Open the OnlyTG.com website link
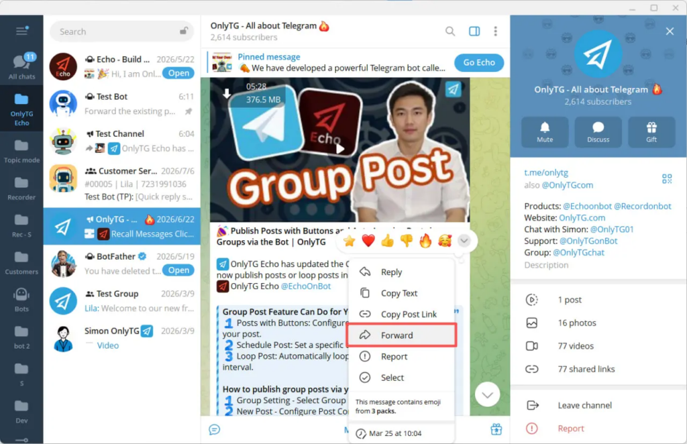687x444 pixels. [x=582, y=217]
